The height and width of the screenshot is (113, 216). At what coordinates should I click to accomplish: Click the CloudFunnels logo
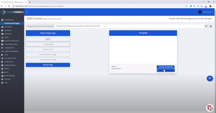click(12, 12)
